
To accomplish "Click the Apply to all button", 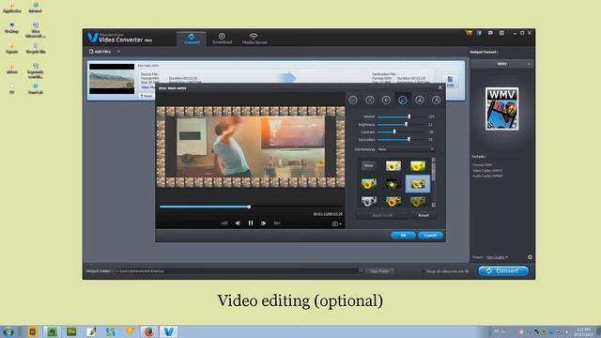I will click(x=382, y=215).
